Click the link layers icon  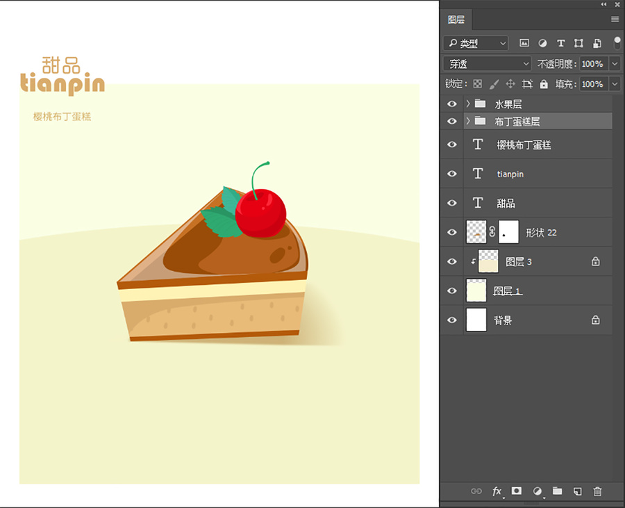[476, 491]
